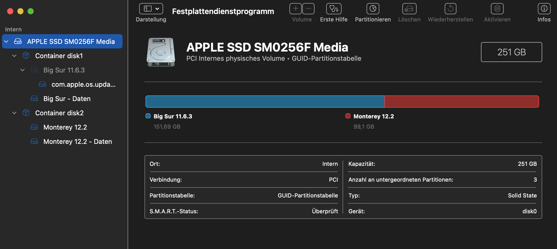Click the Infos toolbar icon

tap(544, 9)
